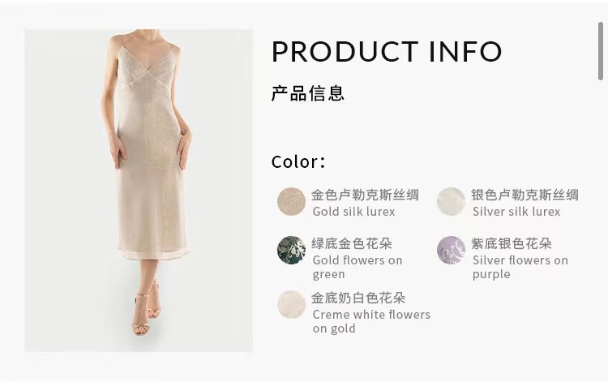This screenshot has height=382, width=608.
Task: Select the Gold silk lurex color swatch
Action: pos(292,201)
